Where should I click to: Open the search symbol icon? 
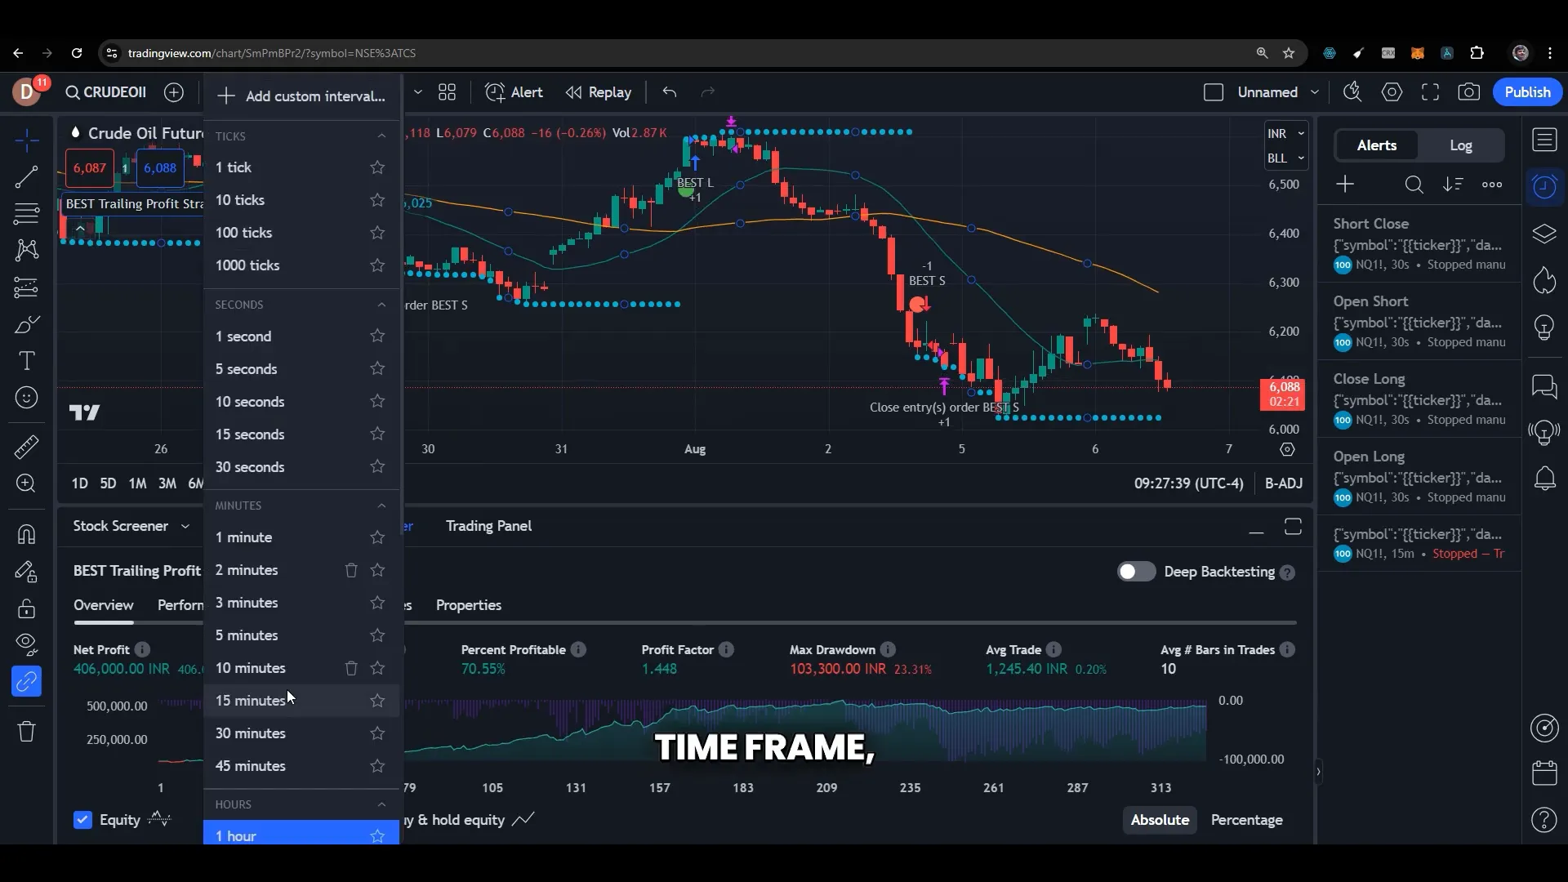pyautogui.click(x=72, y=91)
